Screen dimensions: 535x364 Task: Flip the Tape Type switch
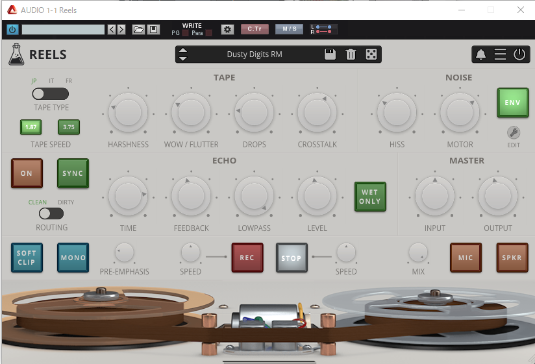tap(51, 93)
